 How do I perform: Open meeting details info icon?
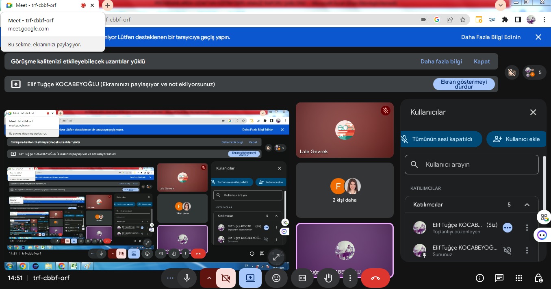(x=480, y=278)
